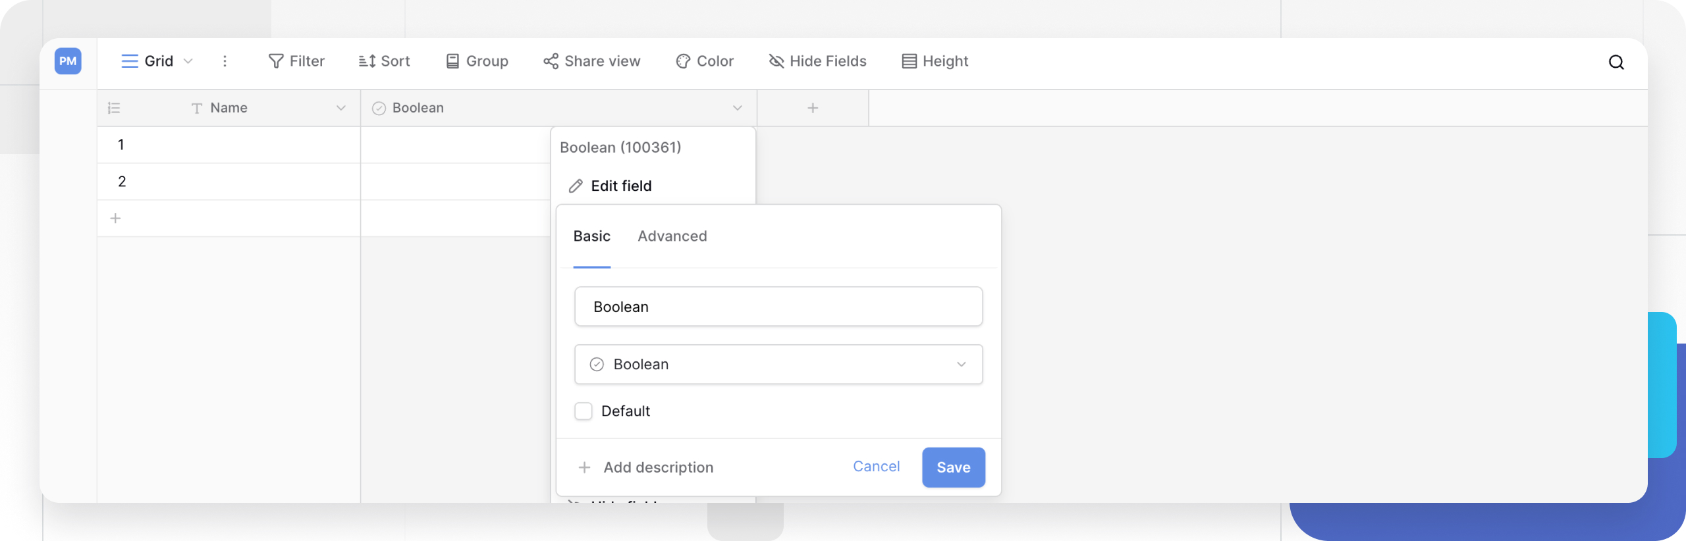This screenshot has width=1686, height=541.
Task: Open the Color palette option
Action: pyautogui.click(x=704, y=61)
